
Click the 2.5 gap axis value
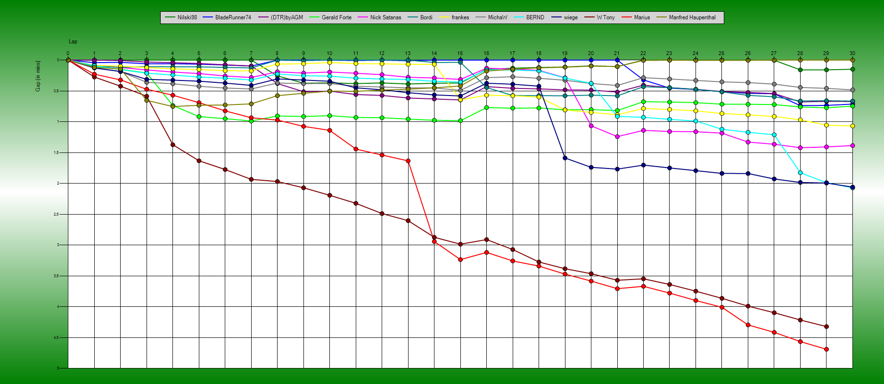56,214
